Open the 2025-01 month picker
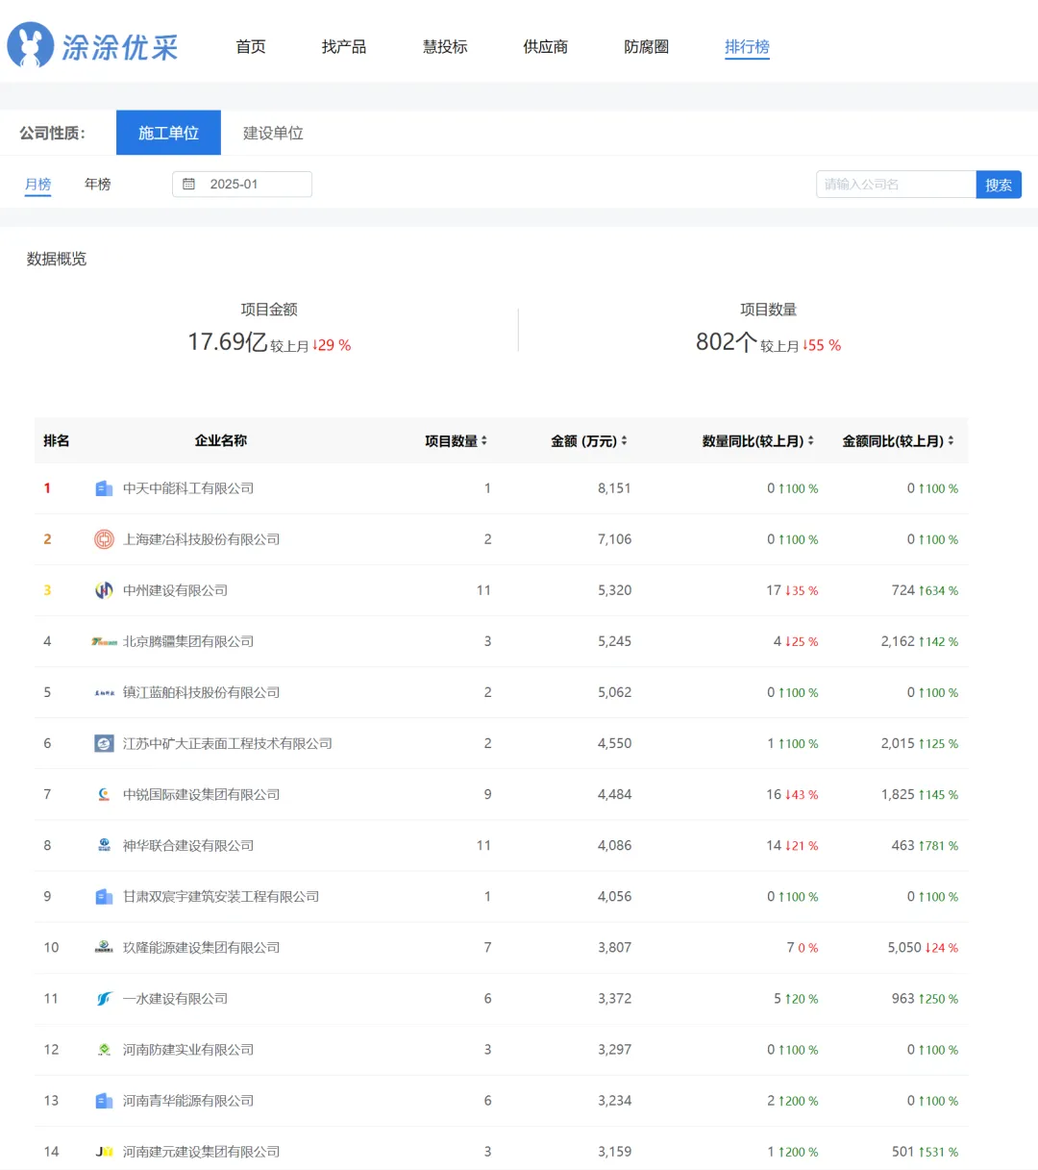 [x=242, y=184]
